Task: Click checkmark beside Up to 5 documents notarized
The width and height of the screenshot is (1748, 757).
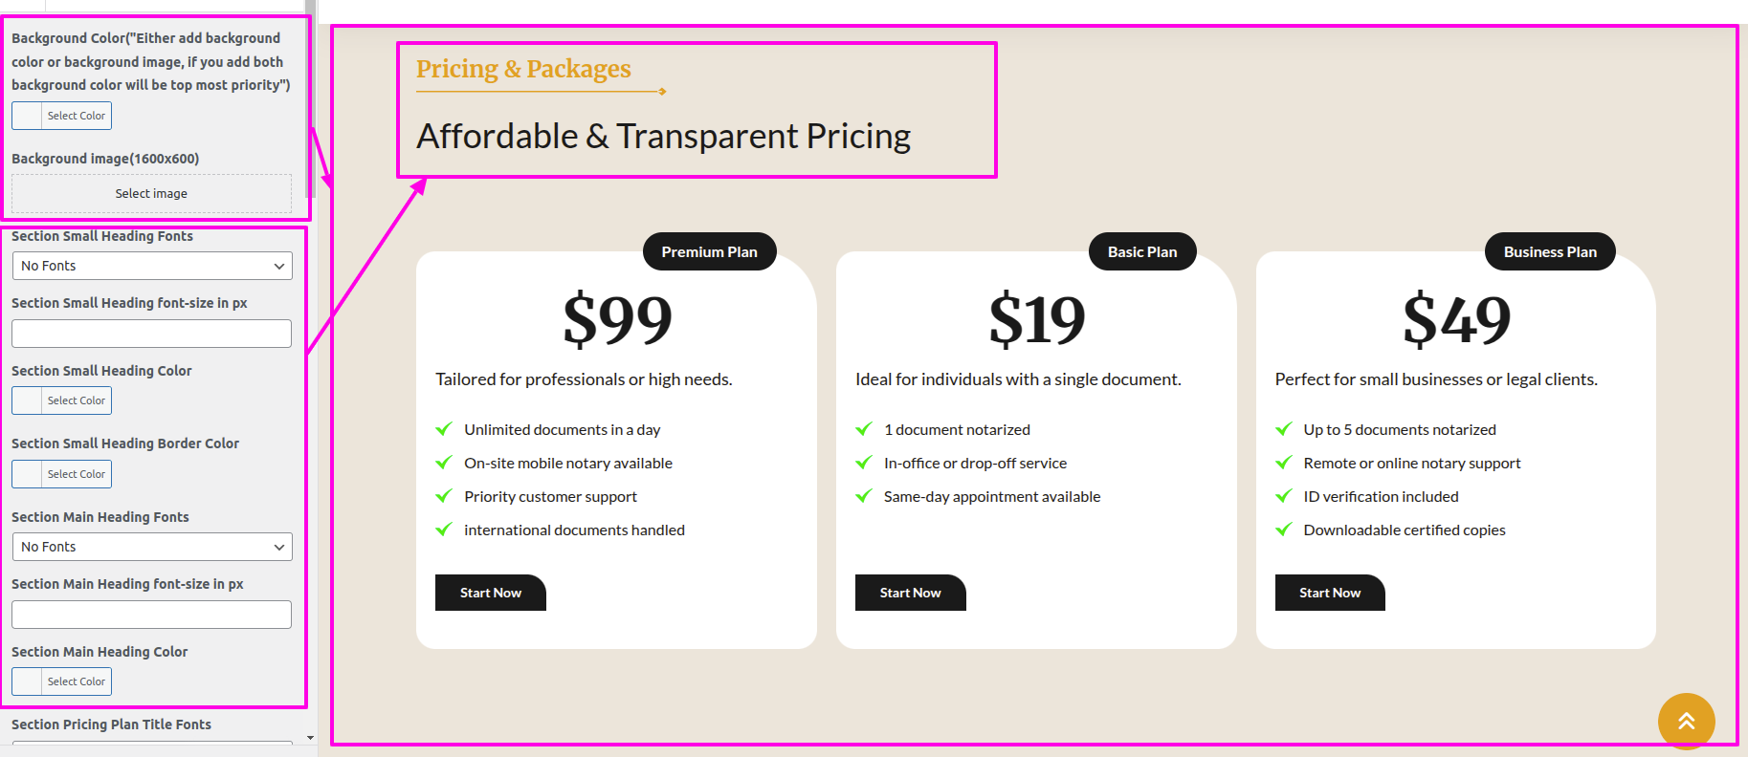Action: coord(1284,429)
